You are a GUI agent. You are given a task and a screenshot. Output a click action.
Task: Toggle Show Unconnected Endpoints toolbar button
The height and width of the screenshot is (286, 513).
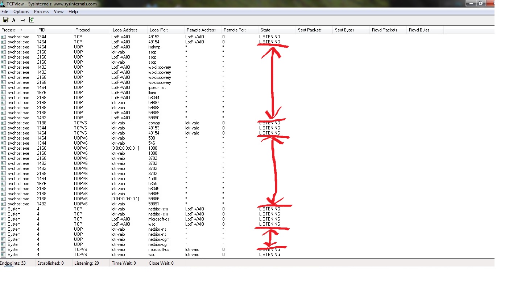[x=23, y=20]
